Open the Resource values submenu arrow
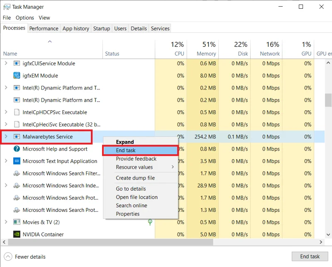This screenshot has width=332, height=267. tap(173, 167)
